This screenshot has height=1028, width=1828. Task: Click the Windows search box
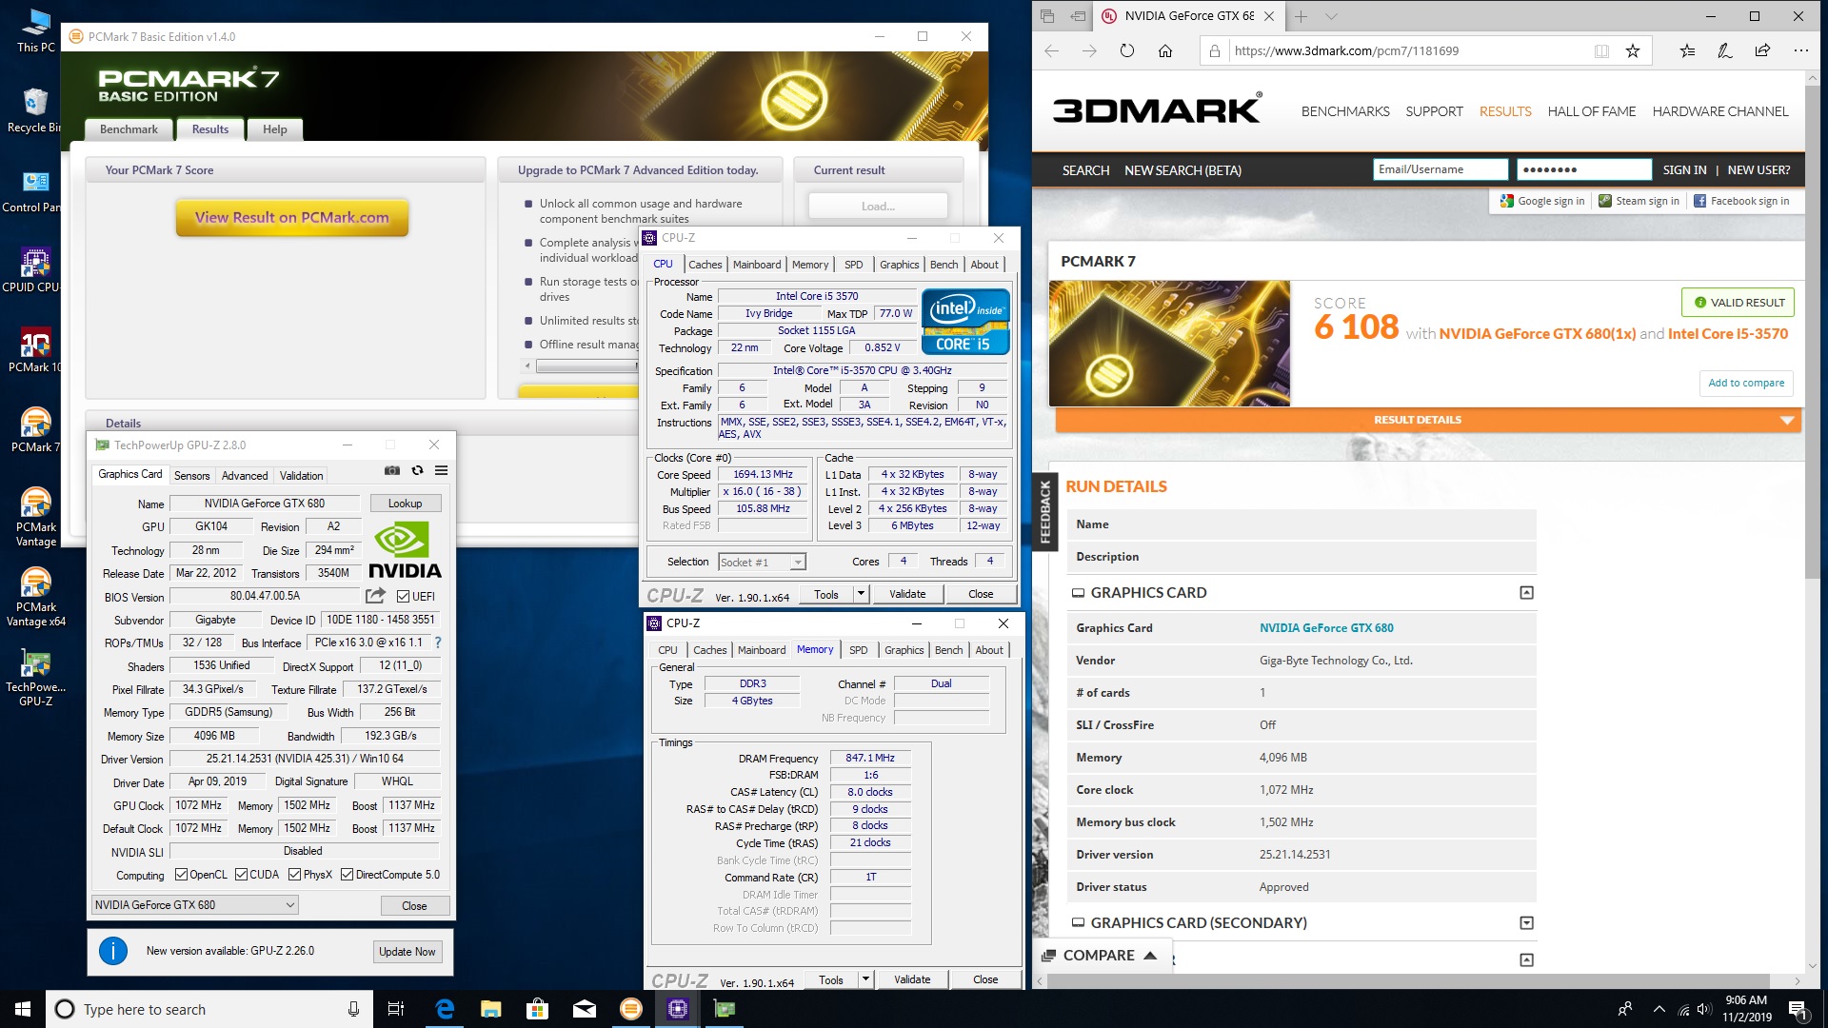click(209, 1009)
